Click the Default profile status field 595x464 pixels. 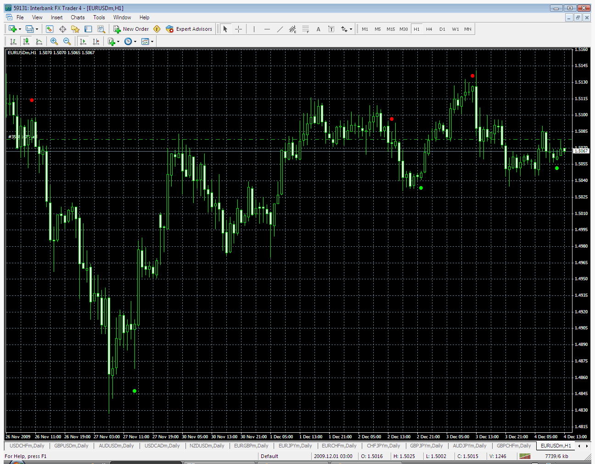tap(285, 456)
